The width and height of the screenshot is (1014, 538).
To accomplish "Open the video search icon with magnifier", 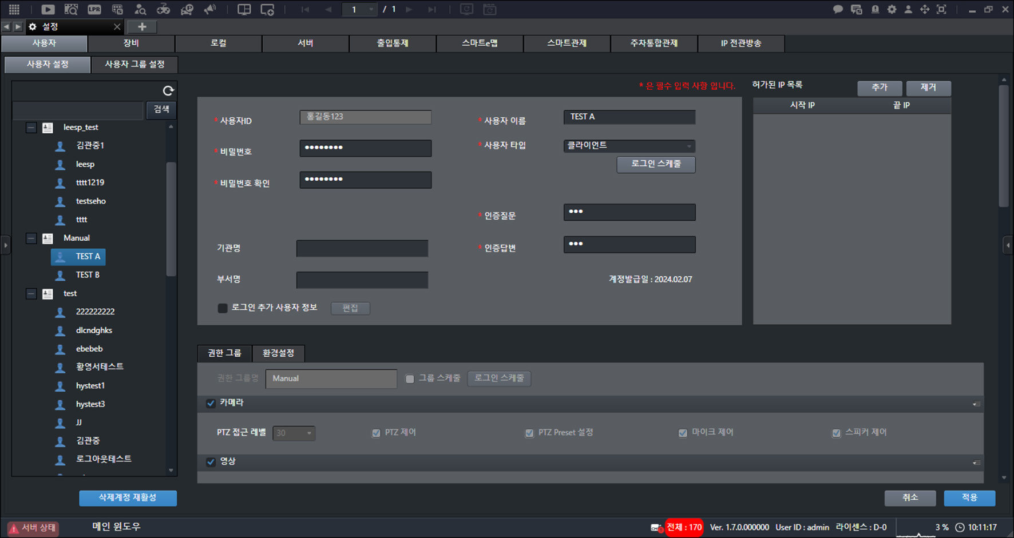I will click(71, 9).
